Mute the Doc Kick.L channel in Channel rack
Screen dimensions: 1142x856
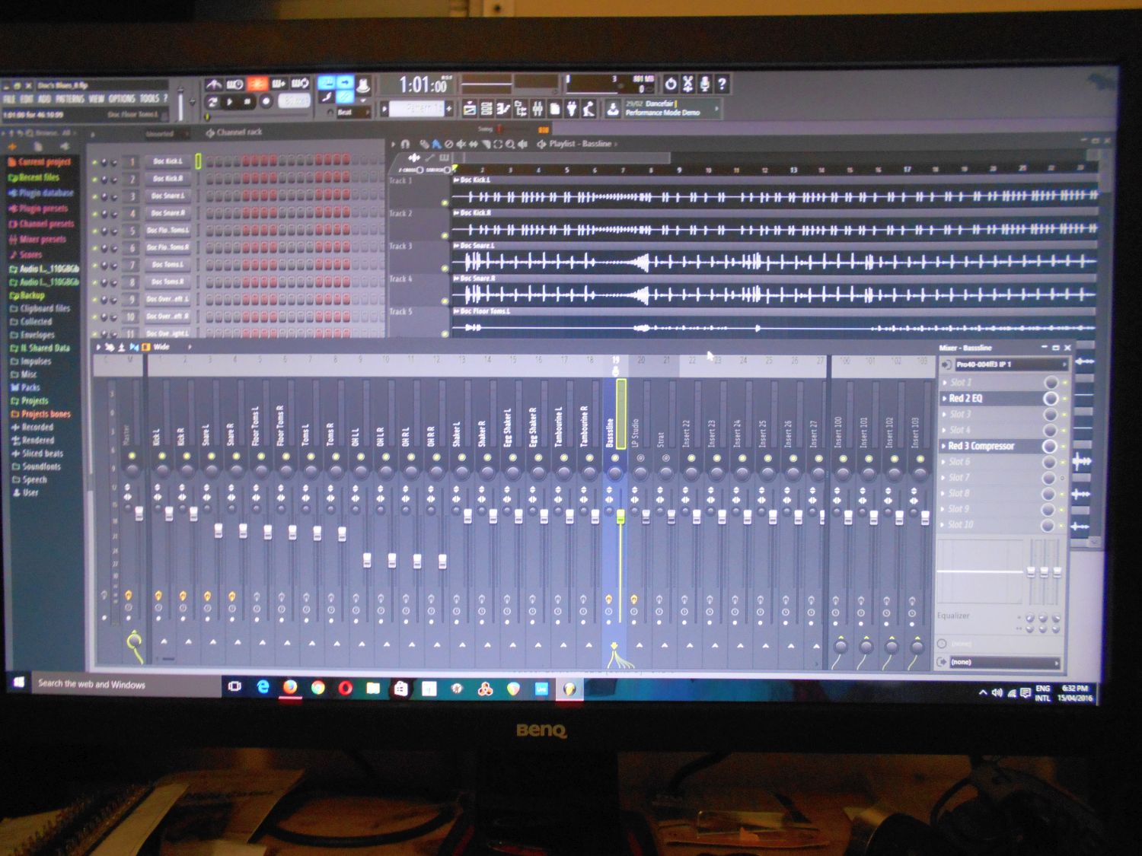tap(95, 162)
